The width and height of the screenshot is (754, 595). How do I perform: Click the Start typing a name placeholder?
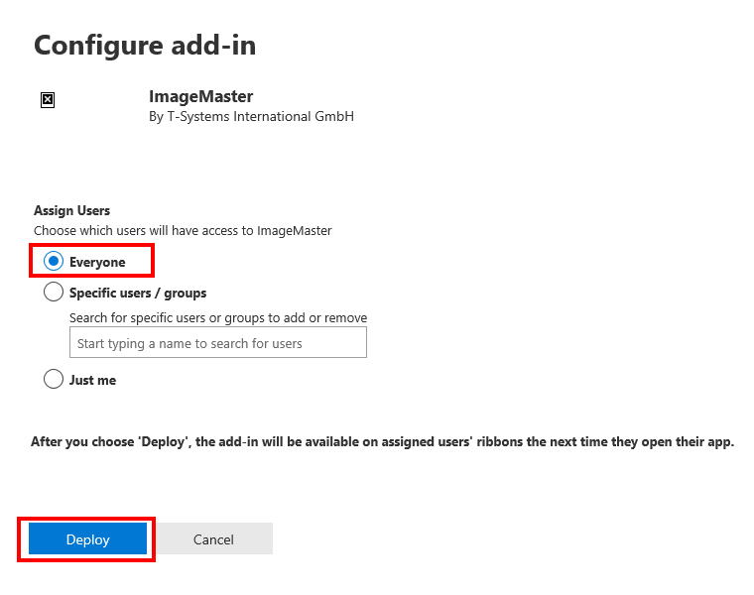click(x=189, y=344)
